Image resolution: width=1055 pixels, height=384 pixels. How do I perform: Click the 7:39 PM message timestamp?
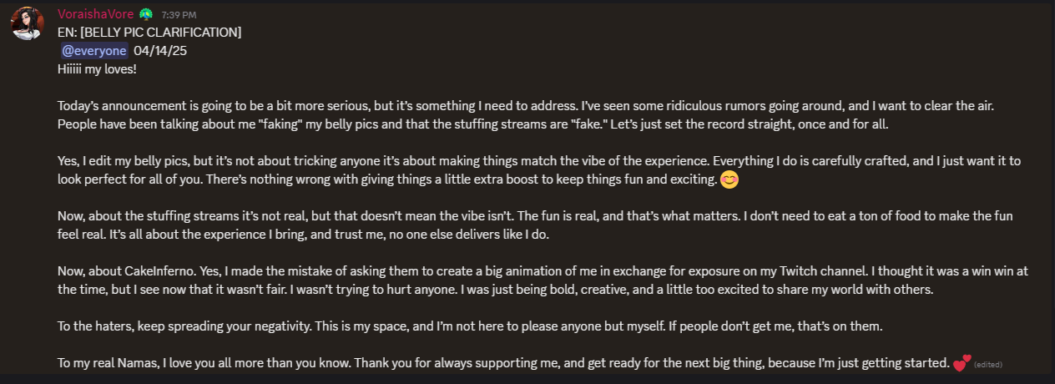pos(179,15)
